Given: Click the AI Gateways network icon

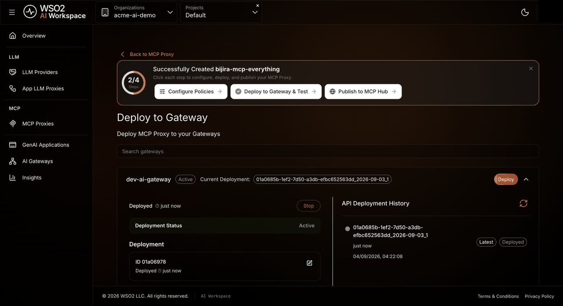Looking at the screenshot, I should point(13,161).
